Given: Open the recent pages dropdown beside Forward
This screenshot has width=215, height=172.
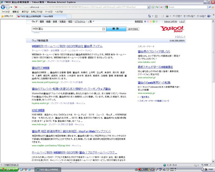Looking at the screenshot, I should tap(11, 7).
